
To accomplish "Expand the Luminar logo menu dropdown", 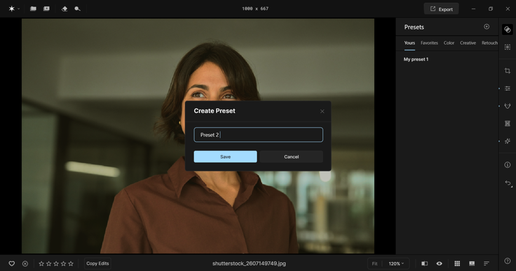I will (14, 9).
